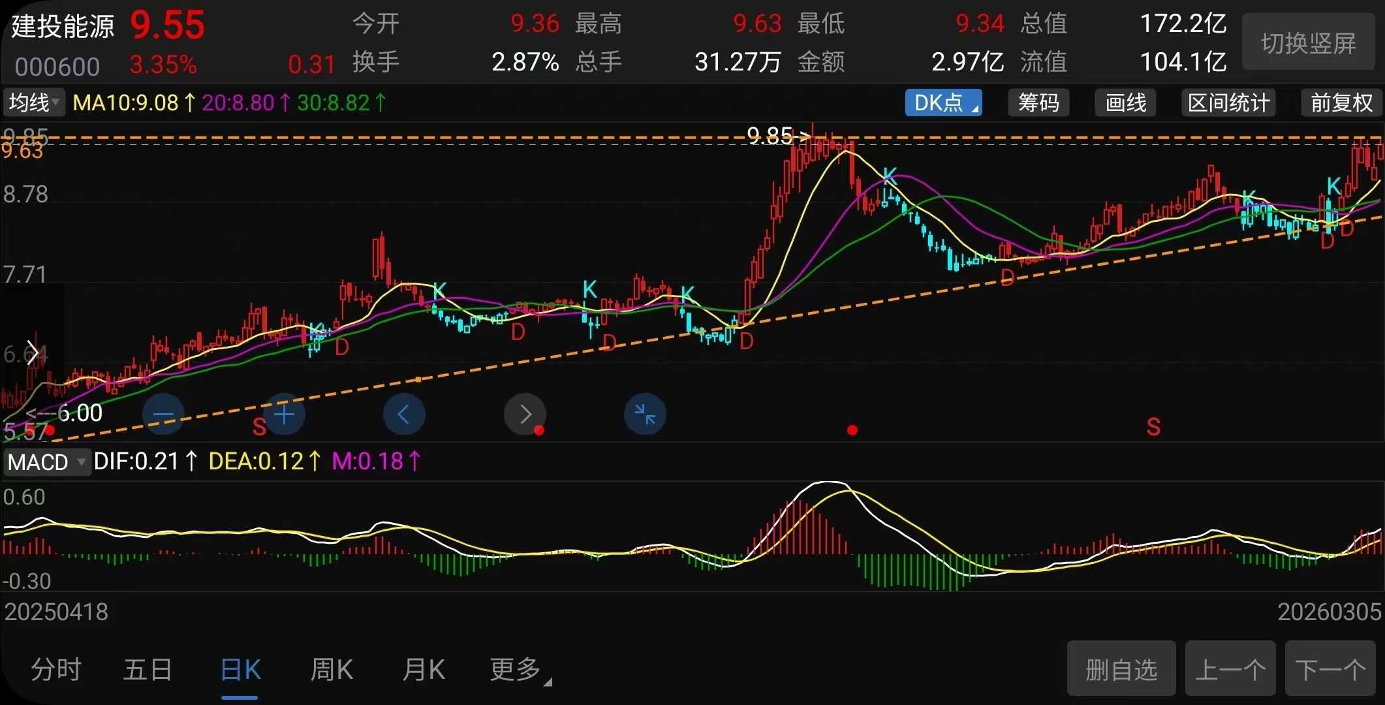Open the MACD indicator dropdown
The width and height of the screenshot is (1385, 705).
pyautogui.click(x=46, y=462)
